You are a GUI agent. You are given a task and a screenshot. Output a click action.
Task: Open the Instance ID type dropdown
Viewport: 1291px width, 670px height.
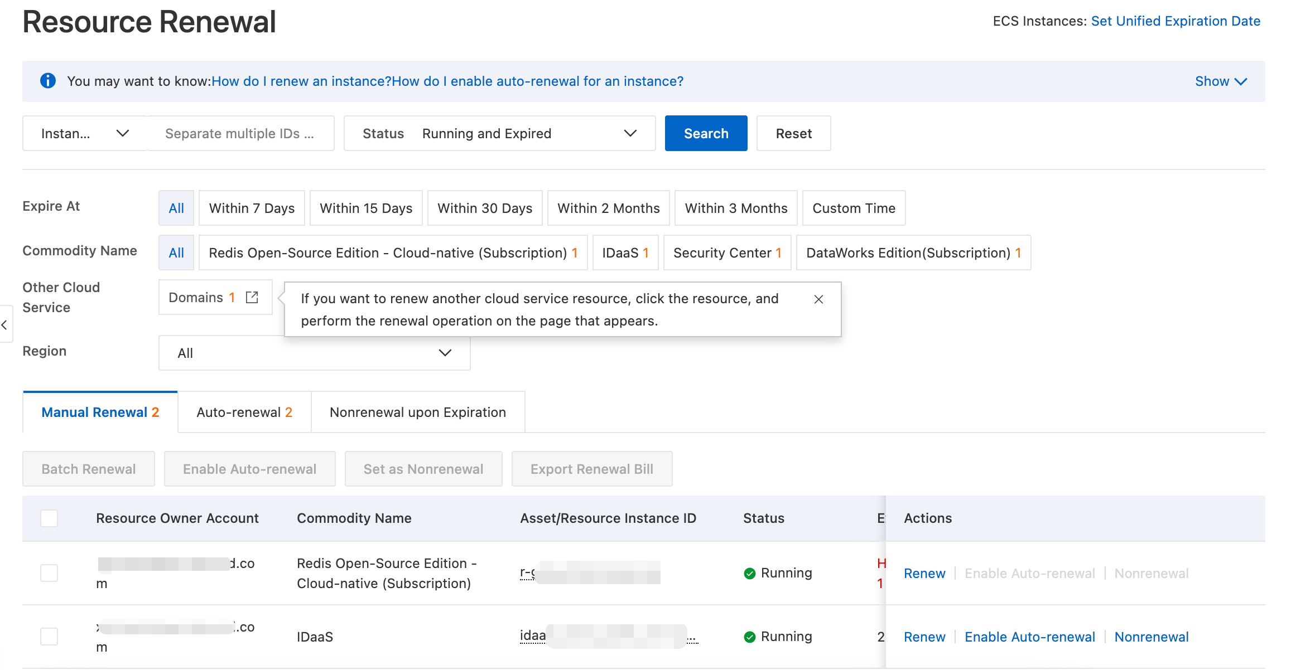pyautogui.click(x=84, y=133)
